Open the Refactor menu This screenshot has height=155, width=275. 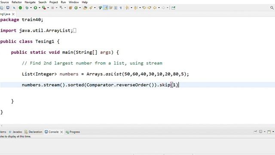tap(17, 2)
